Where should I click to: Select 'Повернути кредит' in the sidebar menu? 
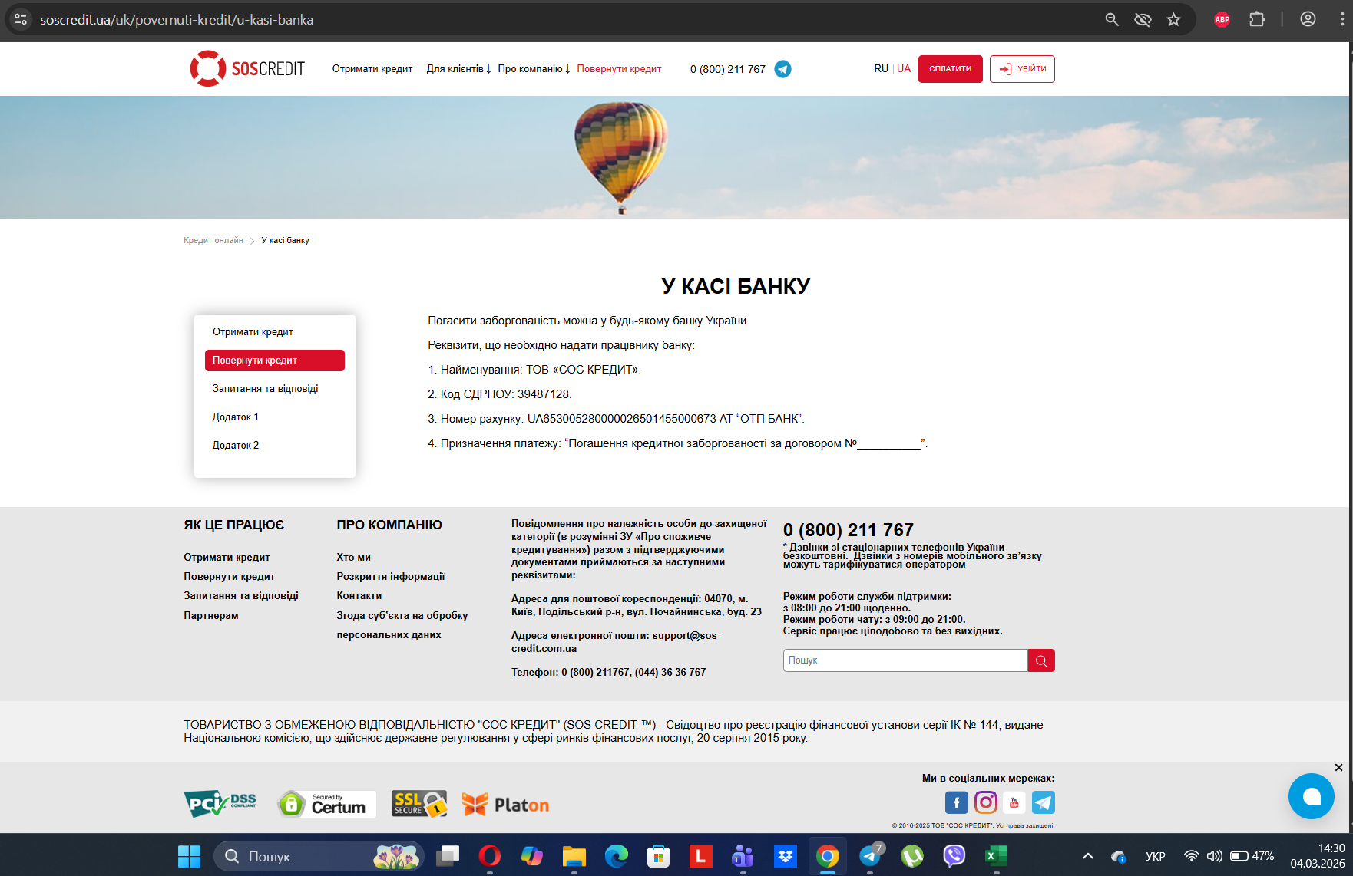point(275,361)
